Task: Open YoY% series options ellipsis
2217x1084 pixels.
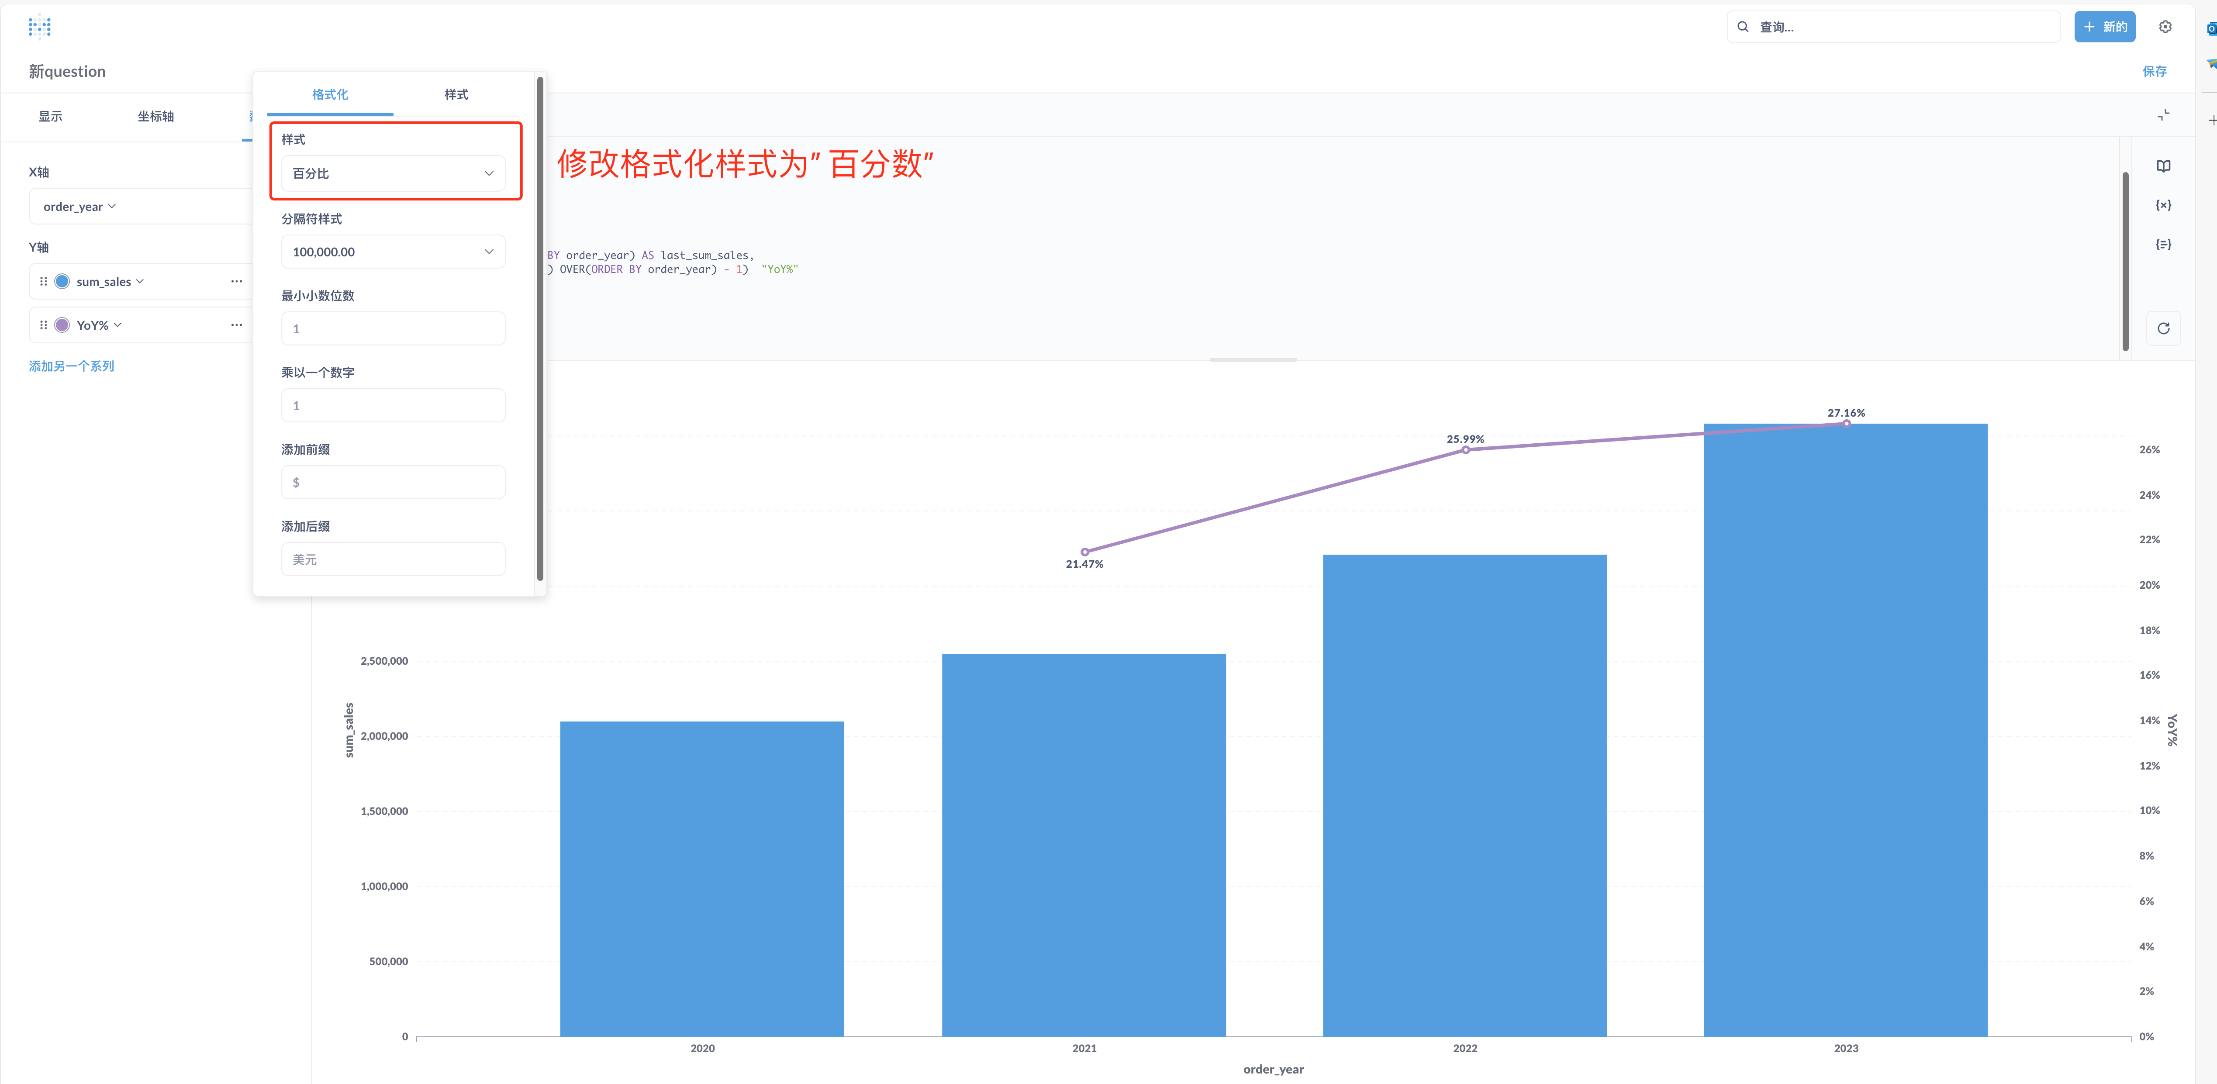Action: (x=236, y=325)
